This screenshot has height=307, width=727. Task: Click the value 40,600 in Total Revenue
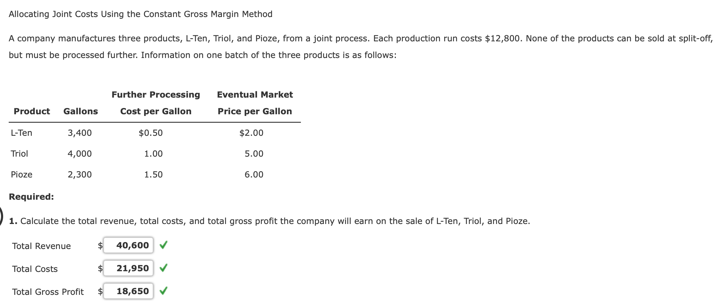(x=133, y=245)
